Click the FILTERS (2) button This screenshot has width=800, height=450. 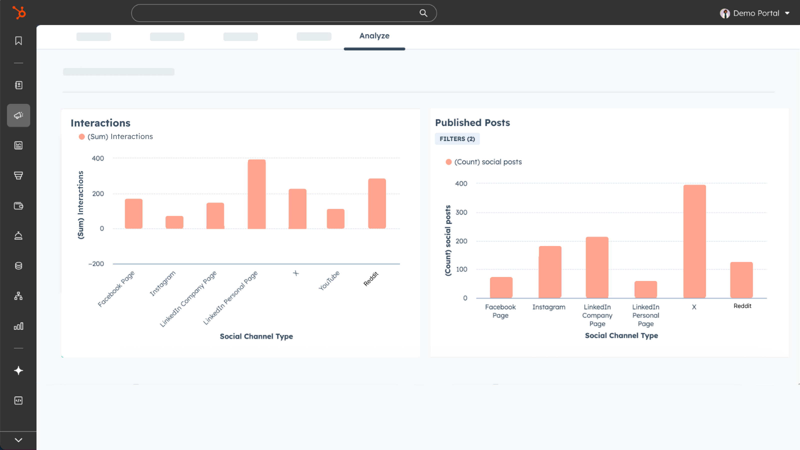[x=457, y=139]
